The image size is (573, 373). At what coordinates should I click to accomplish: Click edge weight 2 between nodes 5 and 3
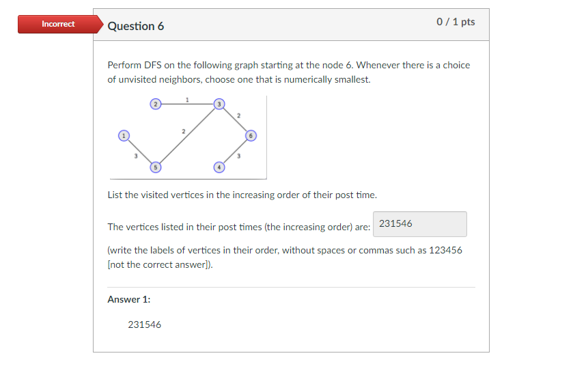[x=184, y=131]
